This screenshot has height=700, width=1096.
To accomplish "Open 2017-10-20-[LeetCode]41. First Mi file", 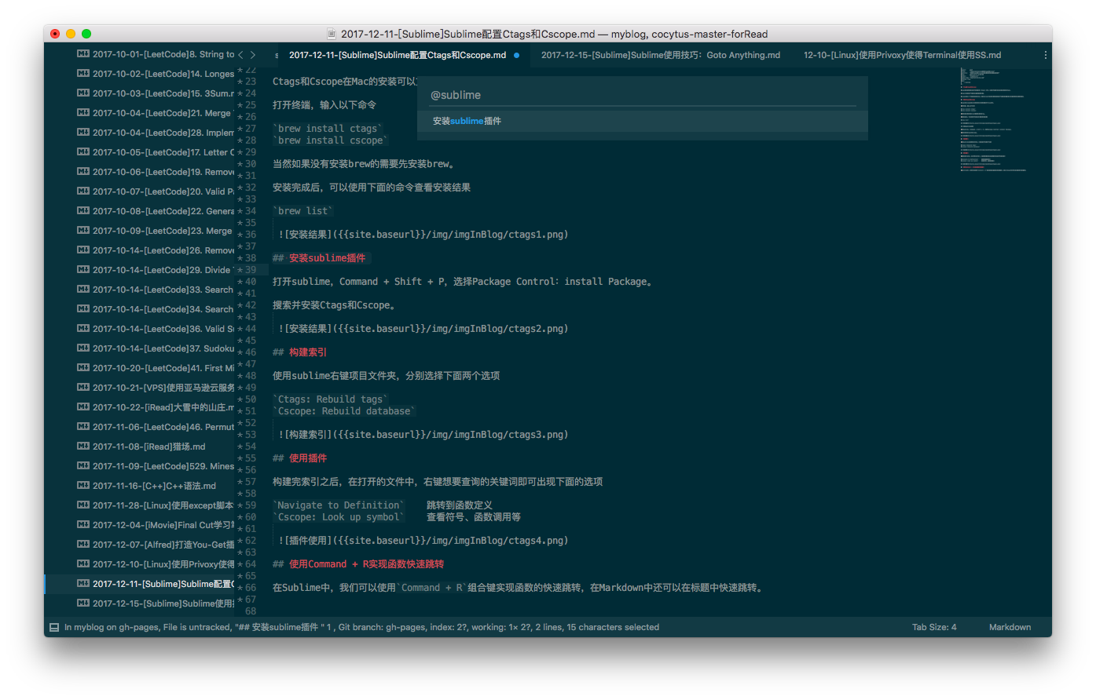I will pos(163,368).
